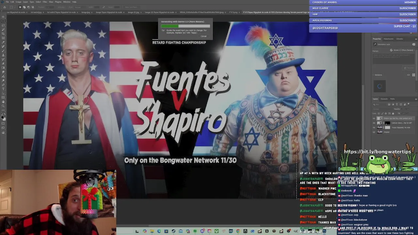Screen dimensions: 418x235
Task: Switch to the lol weird.jpg document tab
Action: (x=36, y=12)
